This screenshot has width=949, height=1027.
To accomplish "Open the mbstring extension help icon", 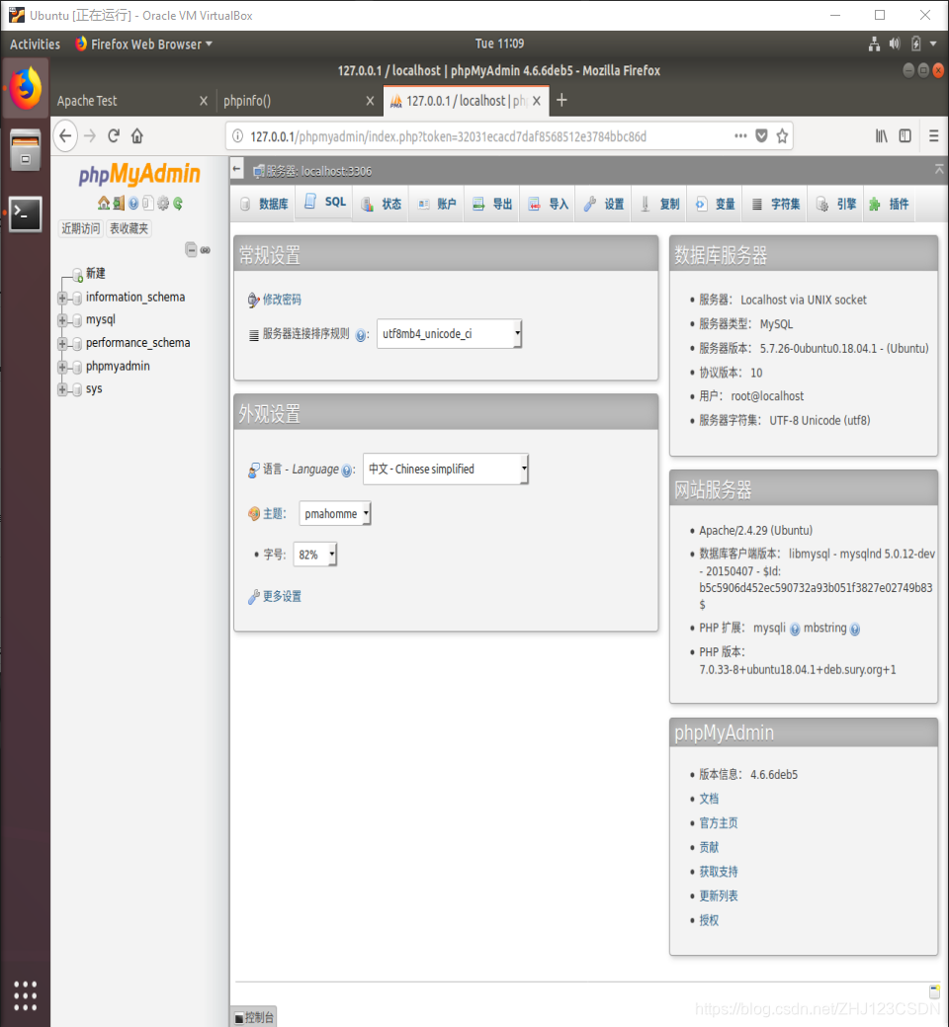I will tap(855, 629).
